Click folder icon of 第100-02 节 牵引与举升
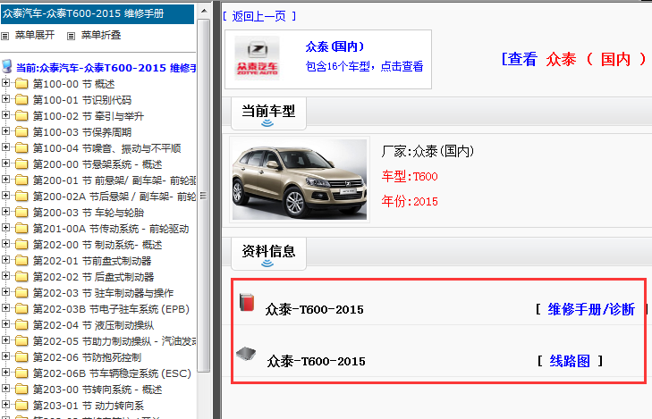Viewport: 652px width, 419px height. pyautogui.click(x=21, y=116)
